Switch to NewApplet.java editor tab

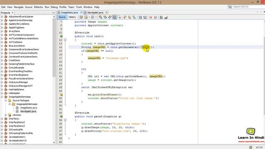pyautogui.click(x=95, y=12)
